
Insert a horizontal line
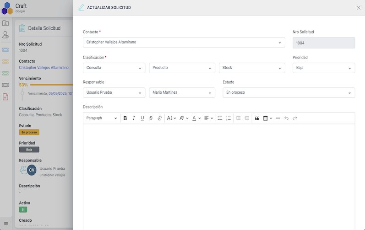point(278,118)
